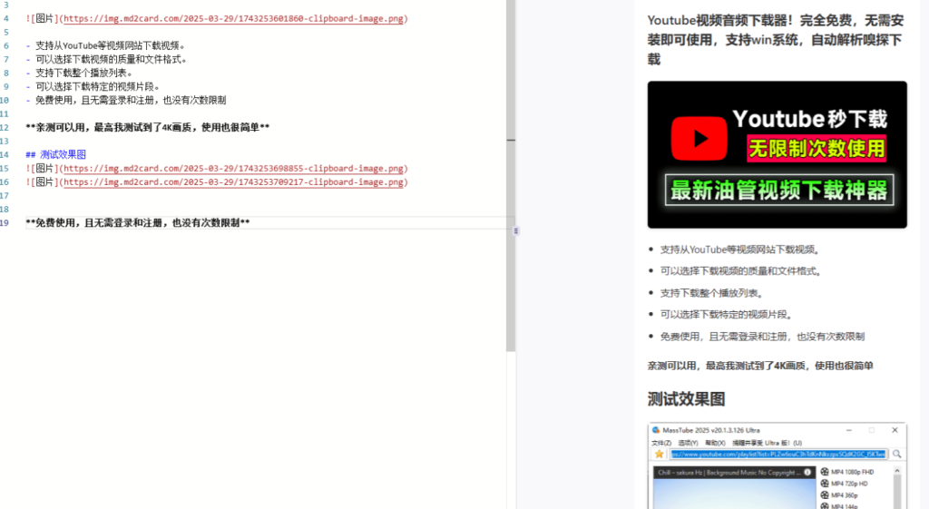The image size is (929, 509).
Task: Click editor line 9 可以选择下载特定的视频片段
Action: 93,86
